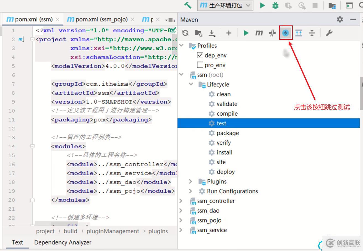363x251 pixels.
Task: Click the Debug bug icon in top toolbar
Action: pos(275,5)
